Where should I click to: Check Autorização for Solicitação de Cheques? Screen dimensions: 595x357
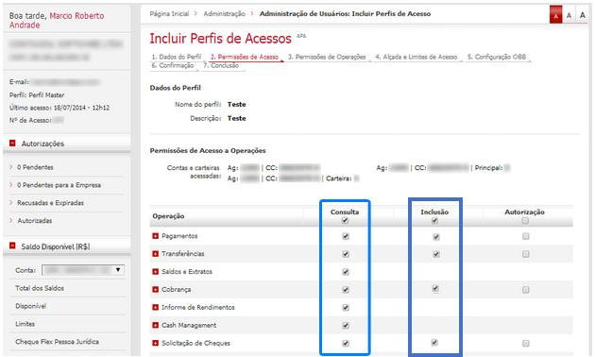click(x=525, y=344)
